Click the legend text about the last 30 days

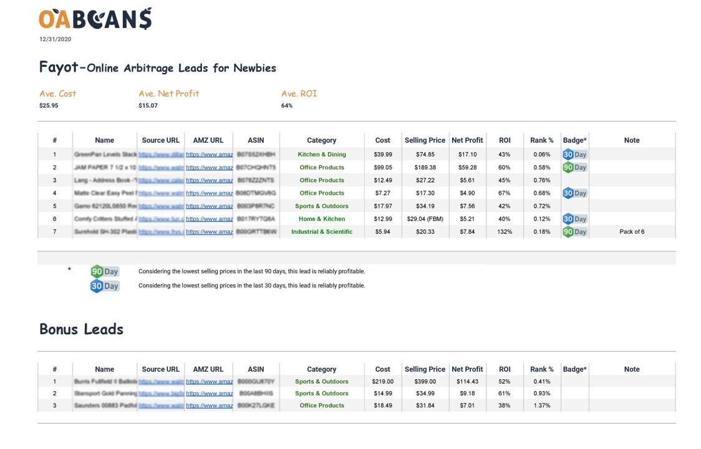point(252,286)
